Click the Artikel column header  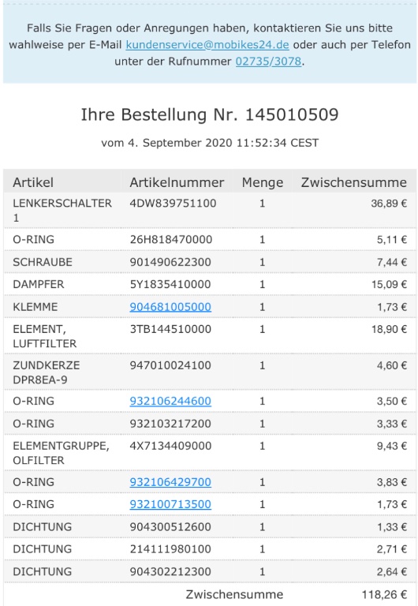click(x=33, y=182)
